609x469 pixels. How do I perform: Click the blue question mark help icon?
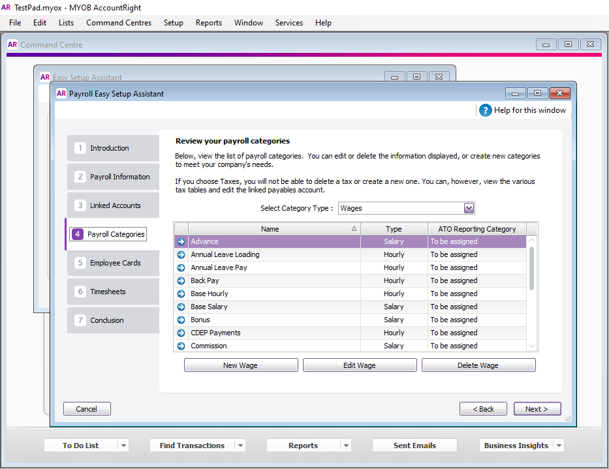coord(485,110)
